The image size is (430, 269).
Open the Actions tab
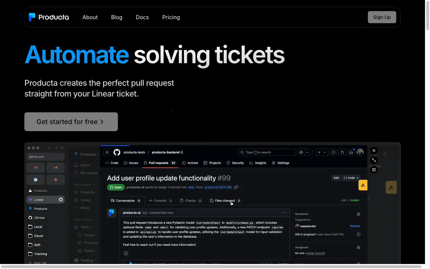coord(190,163)
